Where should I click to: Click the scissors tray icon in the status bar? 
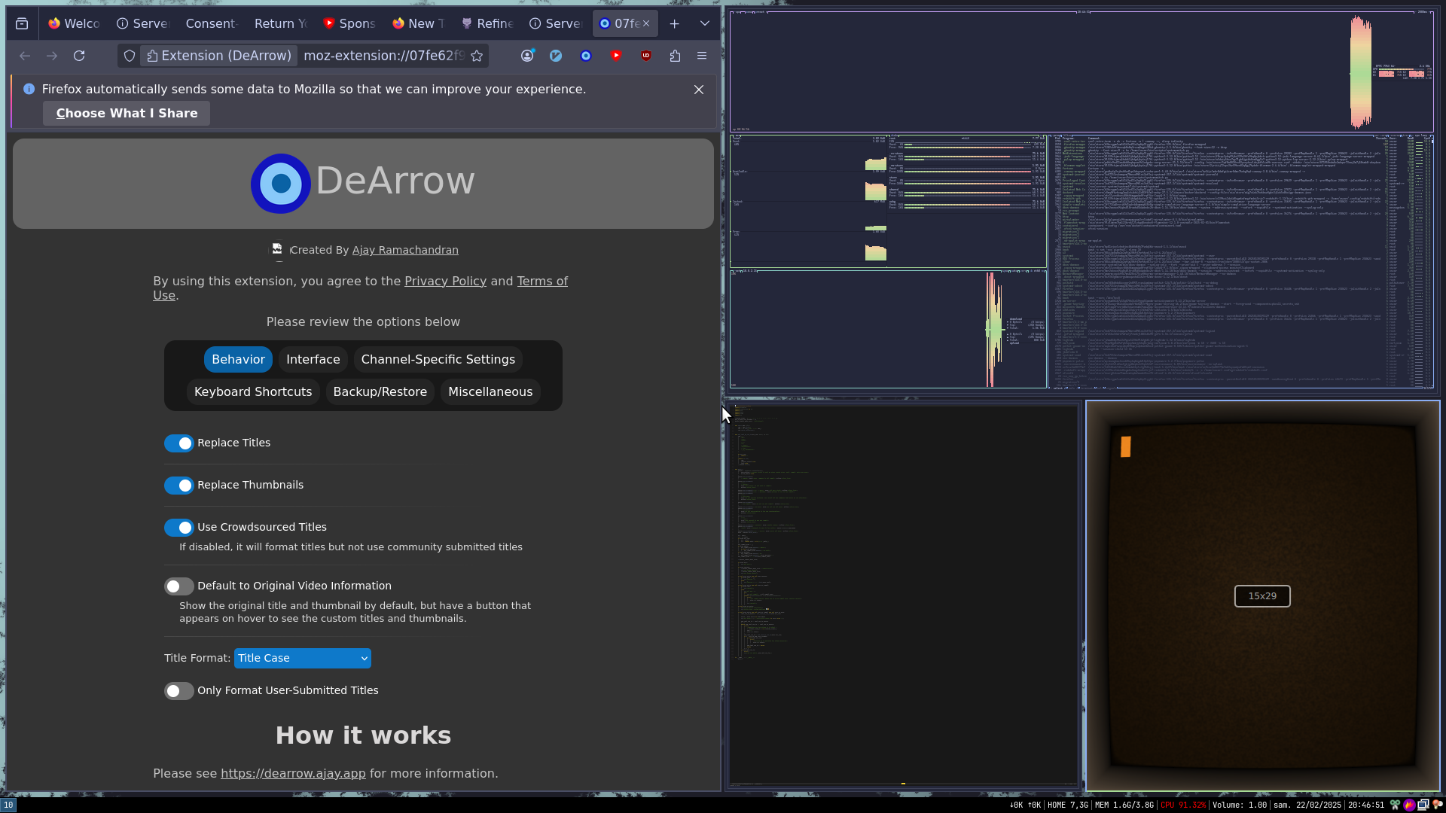point(1395,805)
